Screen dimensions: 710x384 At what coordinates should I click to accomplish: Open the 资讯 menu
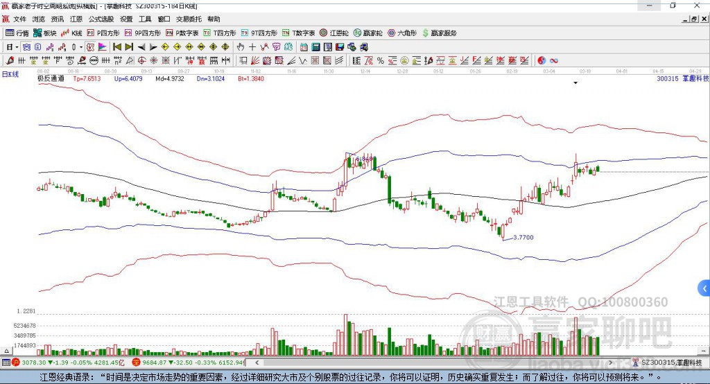click(x=57, y=19)
